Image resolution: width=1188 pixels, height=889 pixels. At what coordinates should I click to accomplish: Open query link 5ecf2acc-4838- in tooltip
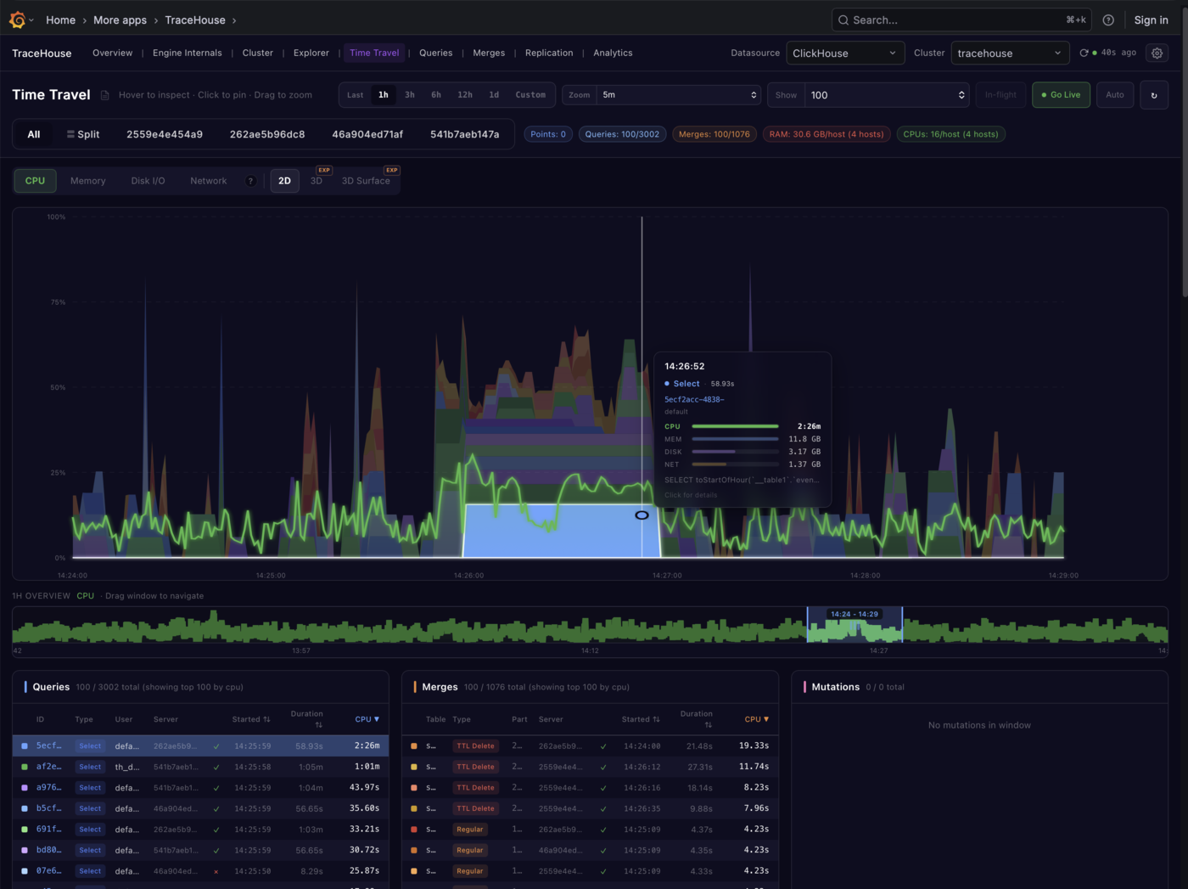point(694,399)
